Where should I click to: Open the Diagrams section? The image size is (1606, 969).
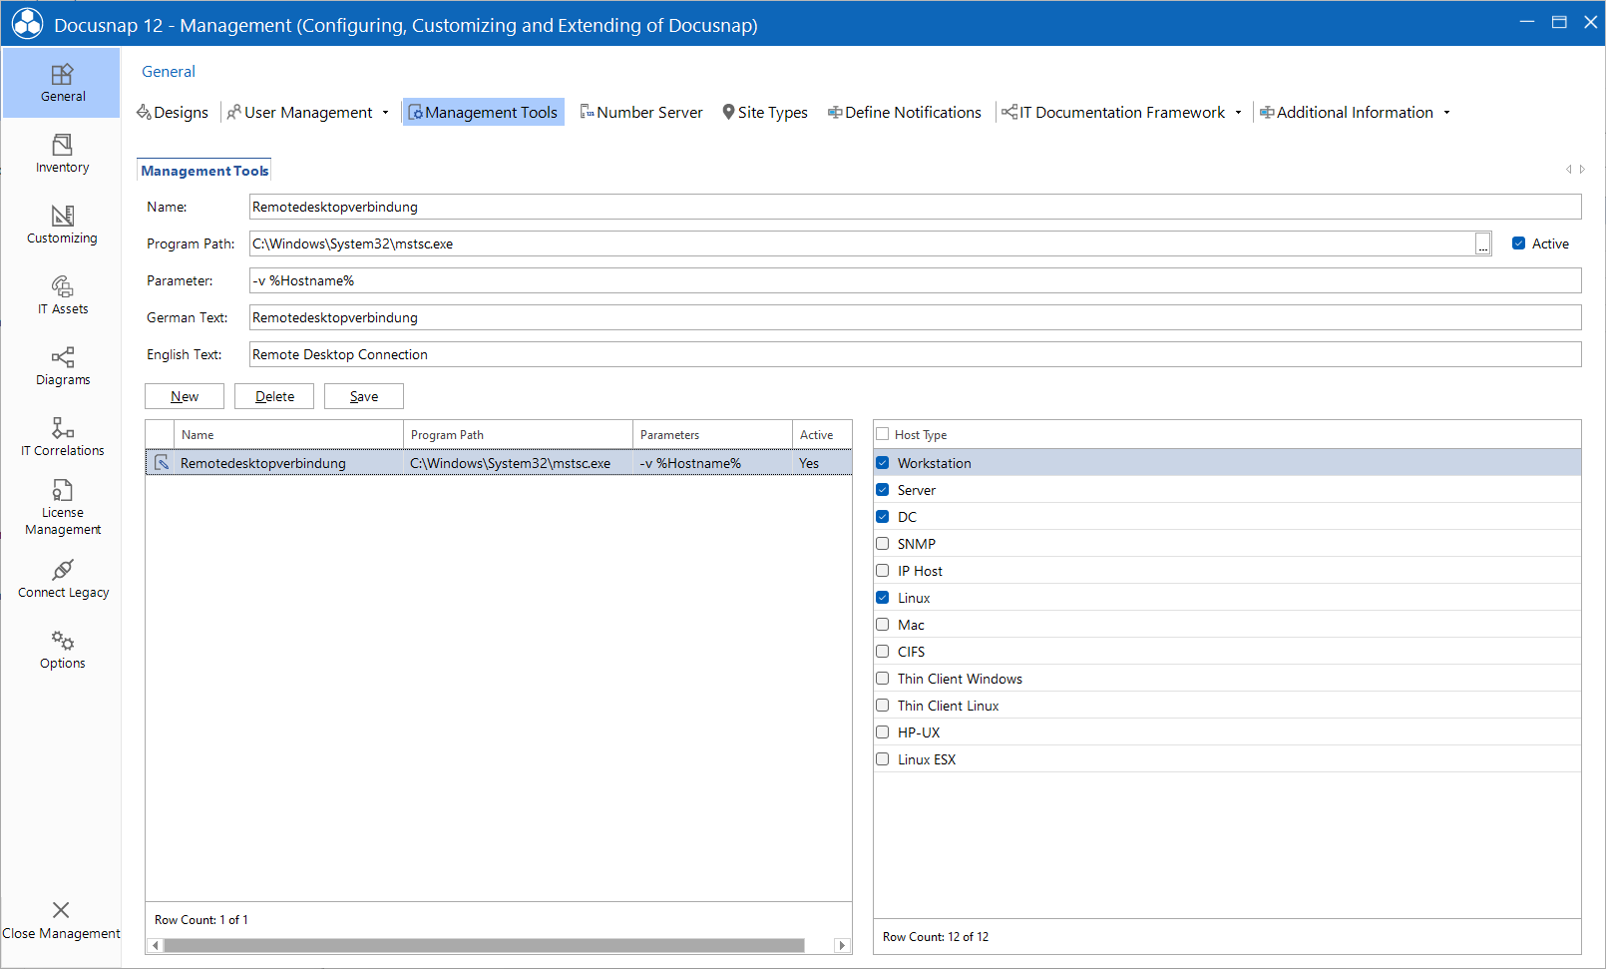[62, 366]
